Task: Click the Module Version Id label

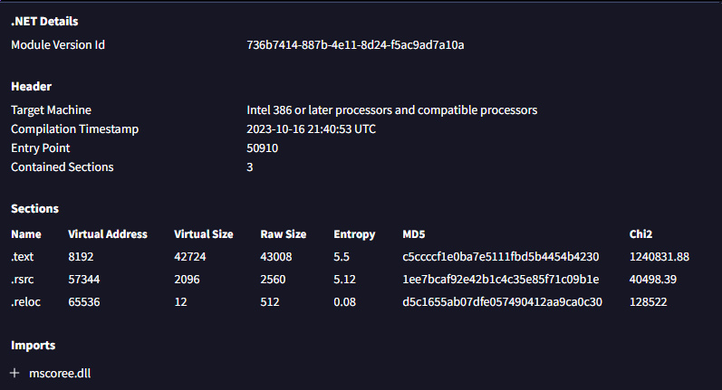Action: click(x=58, y=44)
